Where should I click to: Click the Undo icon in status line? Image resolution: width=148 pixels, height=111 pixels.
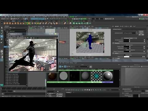[17, 19]
